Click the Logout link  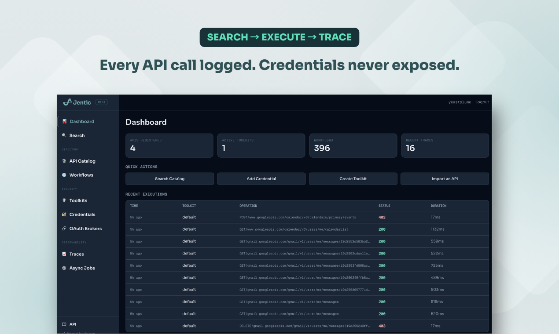[482, 102]
